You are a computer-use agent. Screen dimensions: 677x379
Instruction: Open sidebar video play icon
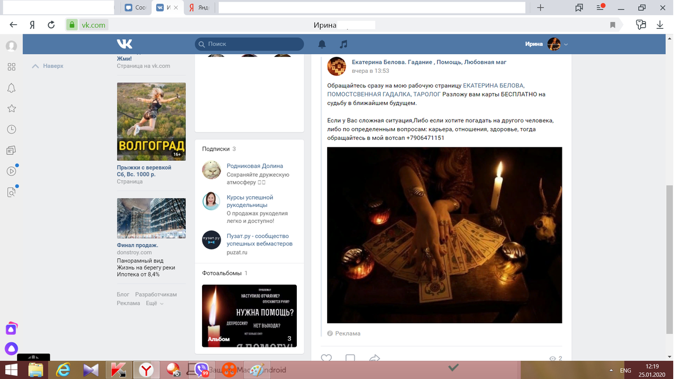11,171
